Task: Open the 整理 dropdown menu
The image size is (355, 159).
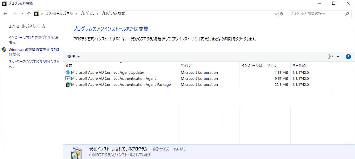Action: (74, 57)
